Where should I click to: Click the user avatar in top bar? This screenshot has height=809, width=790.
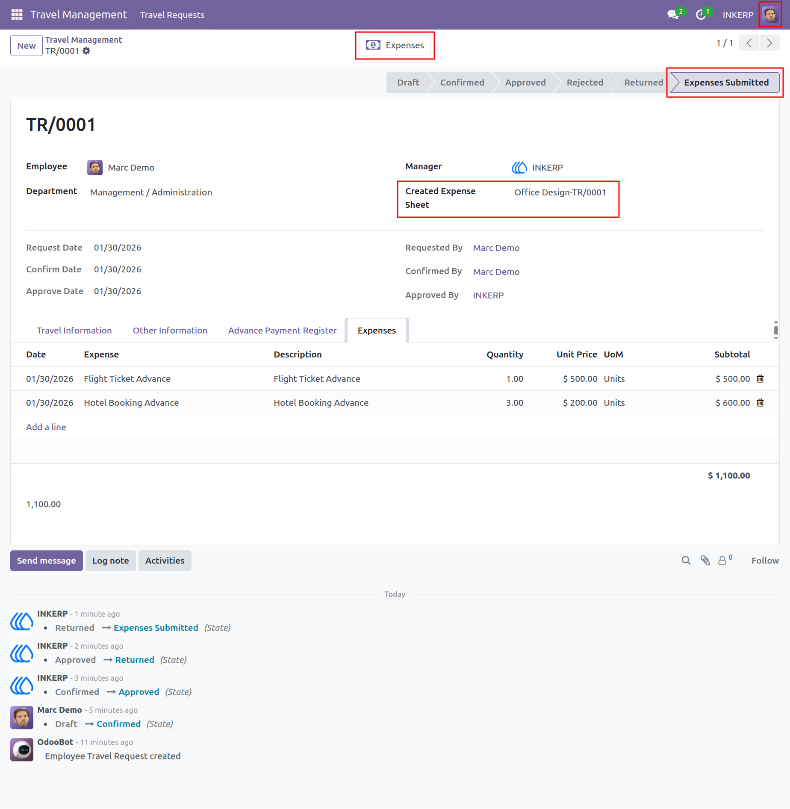click(770, 15)
